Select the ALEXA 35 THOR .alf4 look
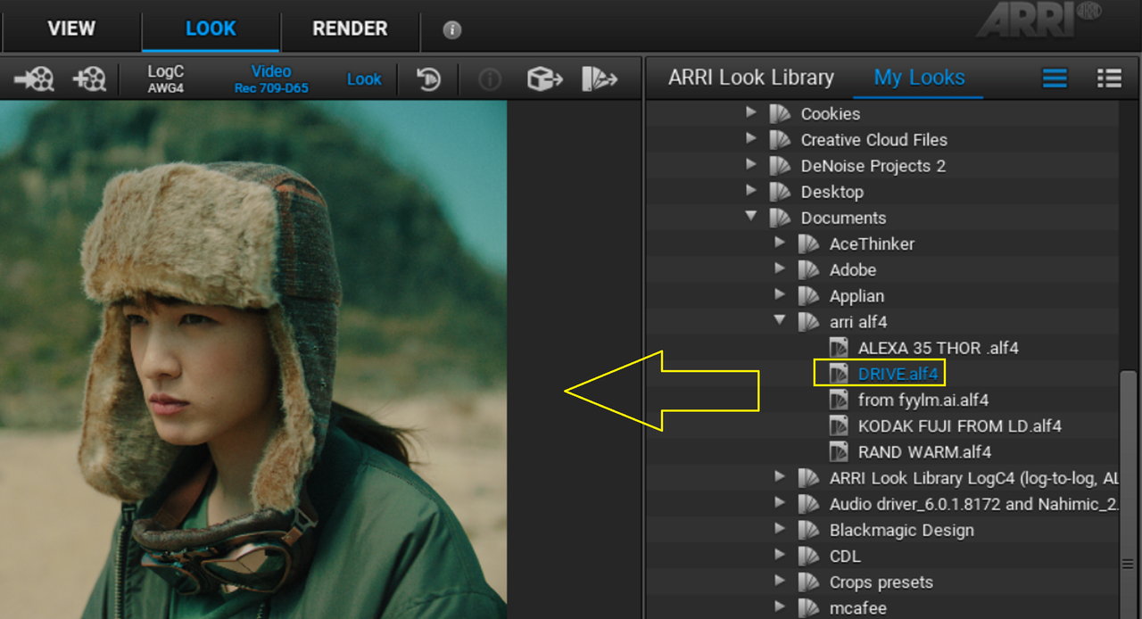The image size is (1142, 619). (x=939, y=348)
